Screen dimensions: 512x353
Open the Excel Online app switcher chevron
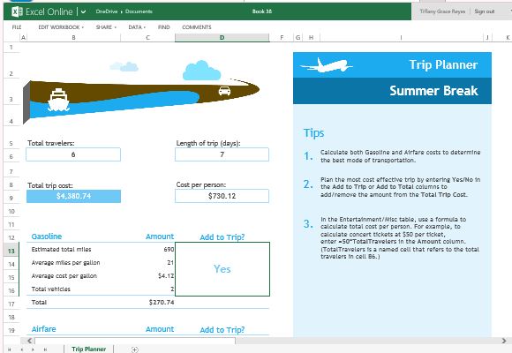[x=84, y=11]
